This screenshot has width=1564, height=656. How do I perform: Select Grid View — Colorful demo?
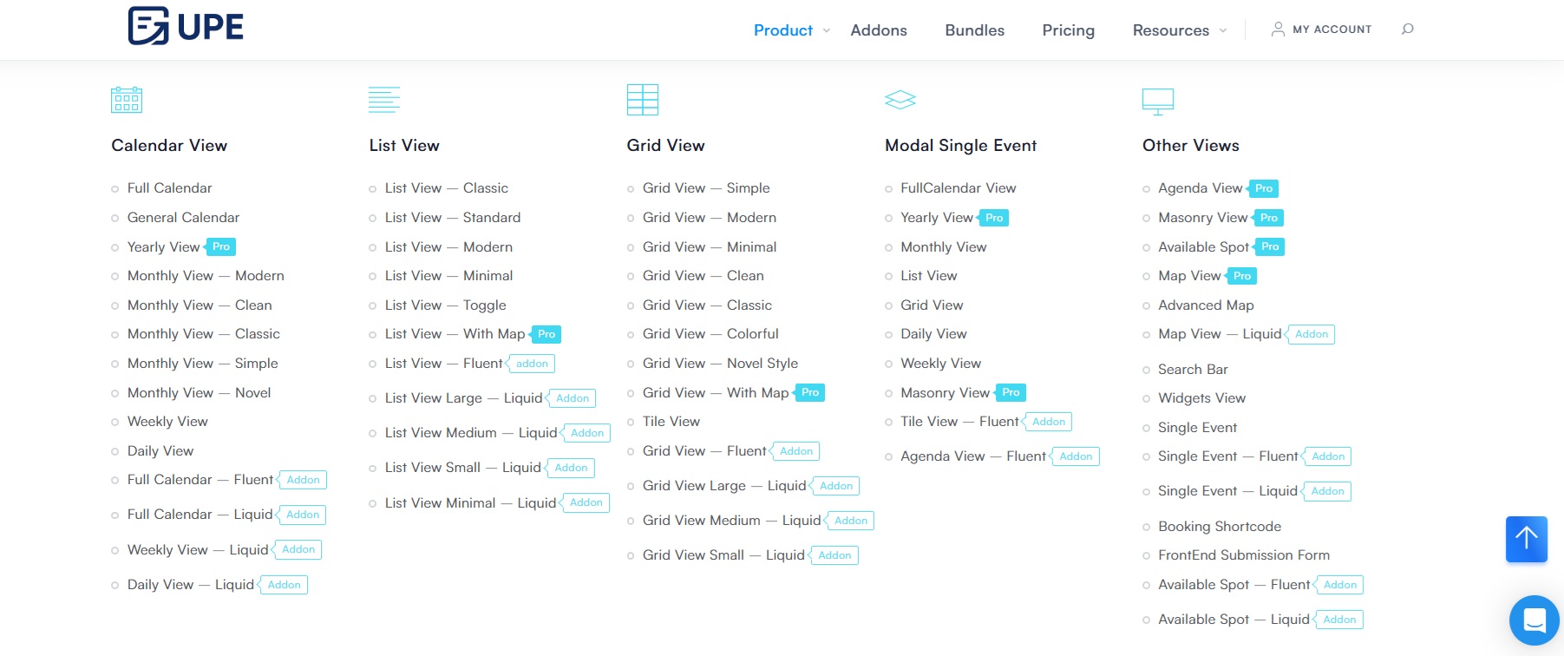point(710,334)
